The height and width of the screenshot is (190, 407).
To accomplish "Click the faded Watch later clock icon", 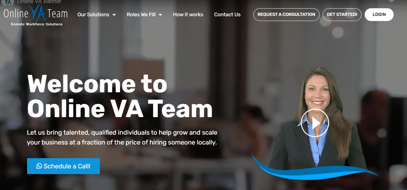I will (392, 1).
